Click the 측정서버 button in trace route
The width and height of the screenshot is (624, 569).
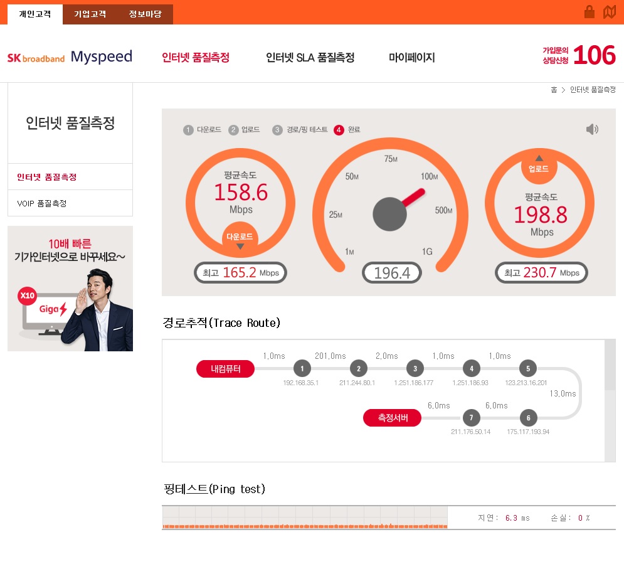393,418
